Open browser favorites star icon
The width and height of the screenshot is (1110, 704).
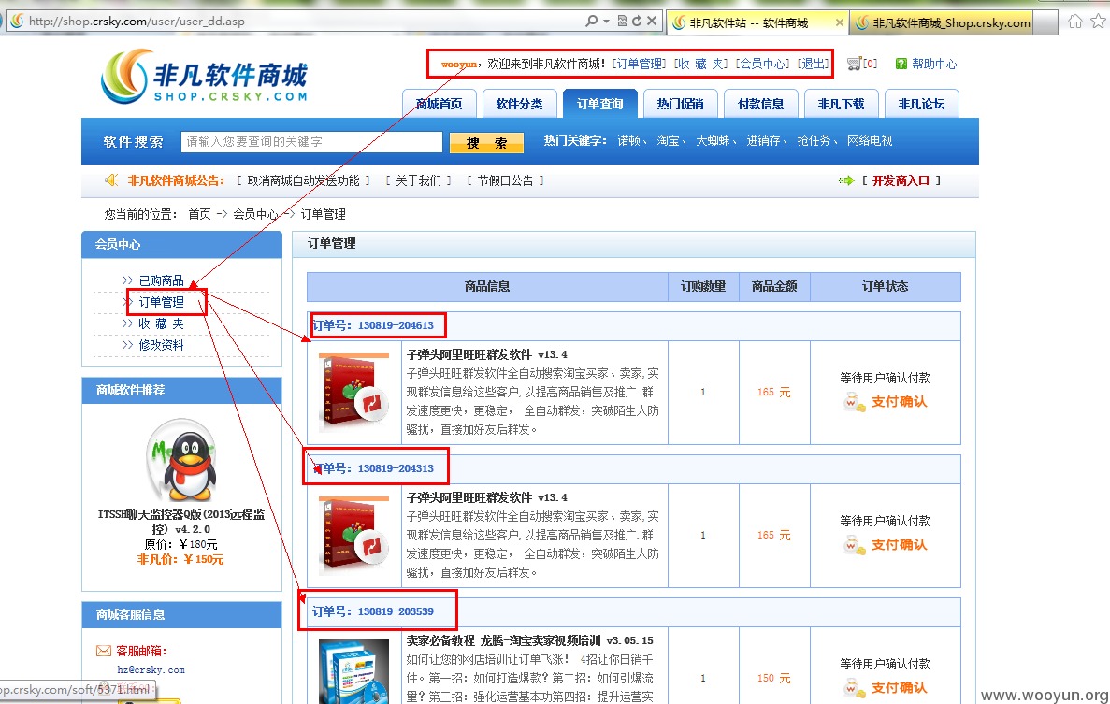click(x=1098, y=22)
